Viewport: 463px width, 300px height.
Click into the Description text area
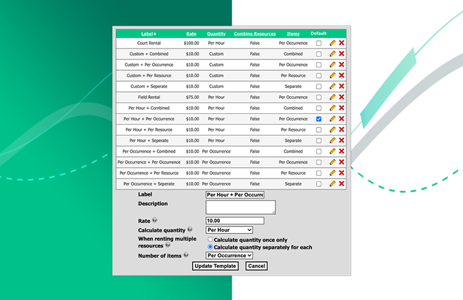point(240,207)
